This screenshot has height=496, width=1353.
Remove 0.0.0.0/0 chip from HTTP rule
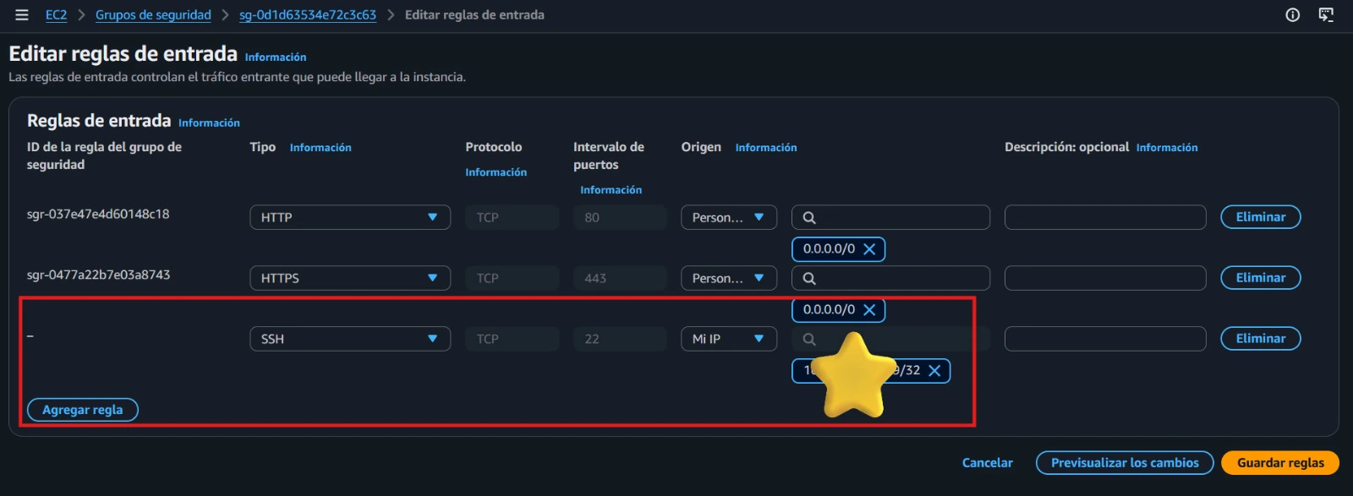click(x=869, y=249)
